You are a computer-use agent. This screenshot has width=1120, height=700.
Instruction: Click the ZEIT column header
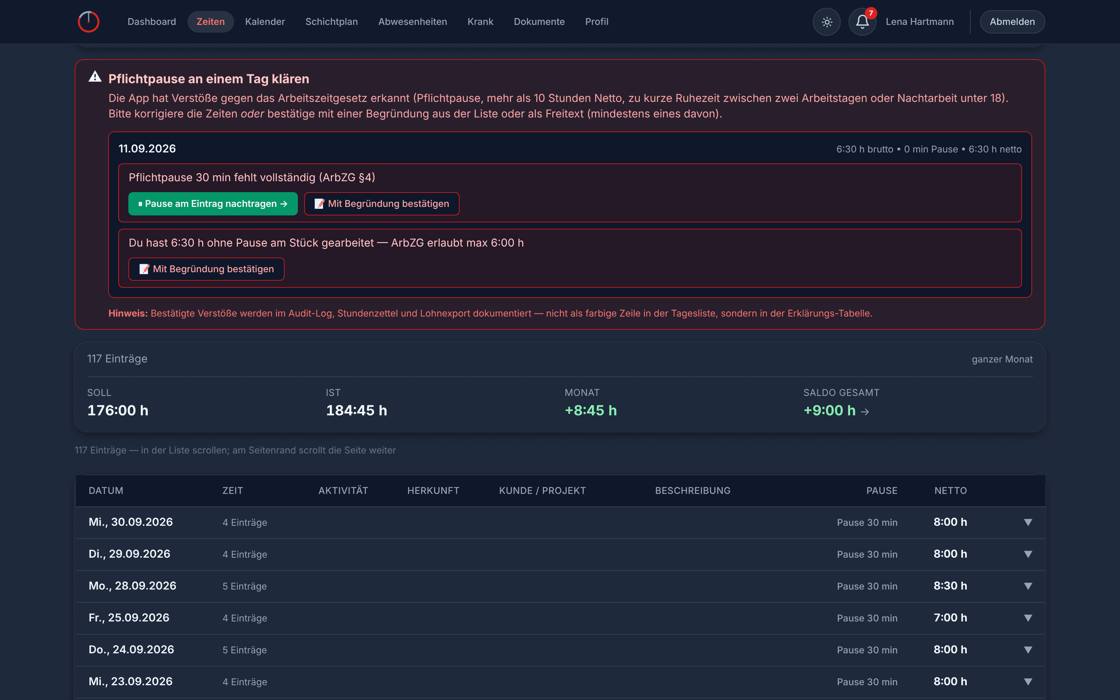click(232, 491)
